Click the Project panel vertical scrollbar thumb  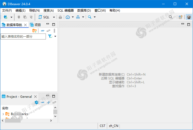(x=55, y=112)
